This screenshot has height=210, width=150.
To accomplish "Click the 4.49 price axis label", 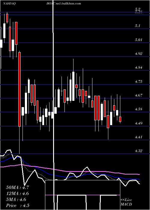I will (138, 123).
